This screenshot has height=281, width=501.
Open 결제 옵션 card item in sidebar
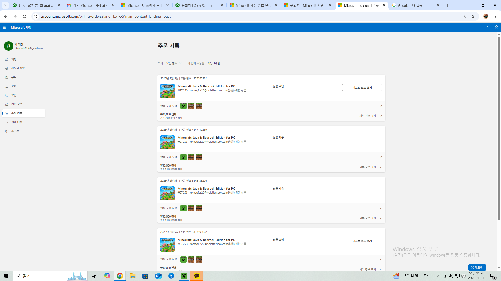click(16, 122)
